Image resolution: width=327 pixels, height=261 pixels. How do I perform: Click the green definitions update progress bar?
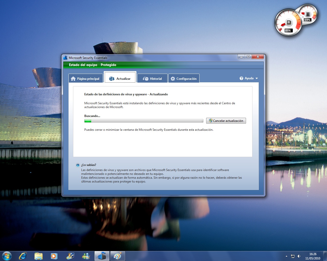click(x=144, y=121)
